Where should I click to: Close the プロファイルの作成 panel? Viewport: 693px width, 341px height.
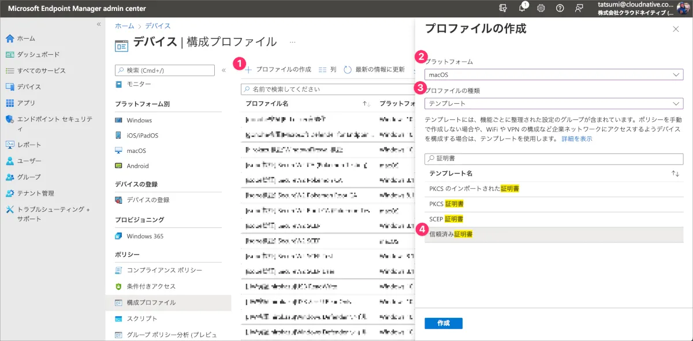coord(676,29)
